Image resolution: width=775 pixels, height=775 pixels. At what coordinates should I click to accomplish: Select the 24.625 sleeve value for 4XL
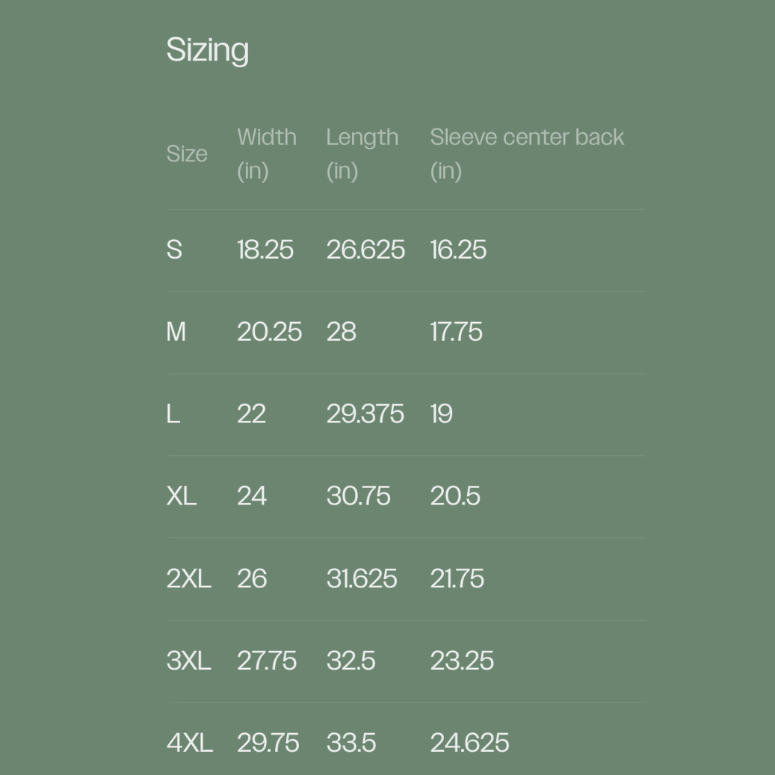[469, 743]
